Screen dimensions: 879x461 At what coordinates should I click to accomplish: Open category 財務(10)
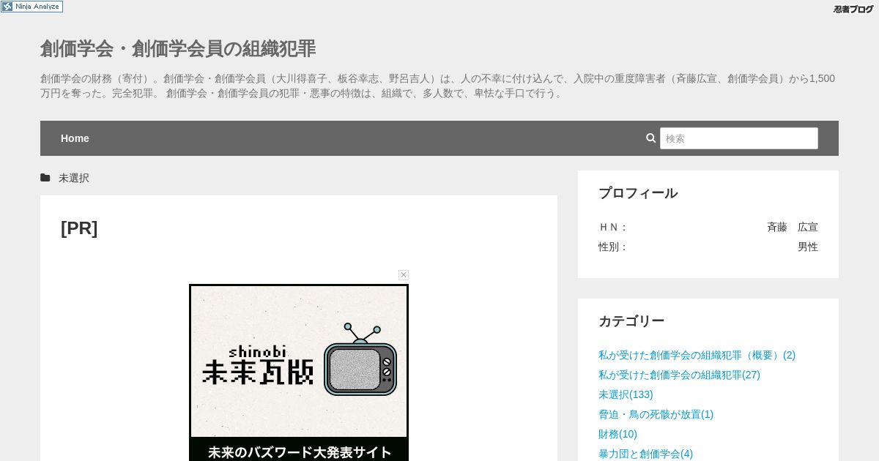point(617,434)
